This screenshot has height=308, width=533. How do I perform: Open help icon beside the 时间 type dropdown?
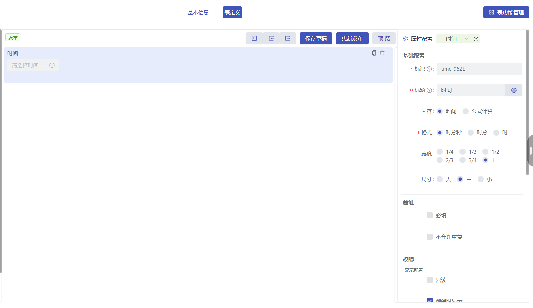[476, 39]
